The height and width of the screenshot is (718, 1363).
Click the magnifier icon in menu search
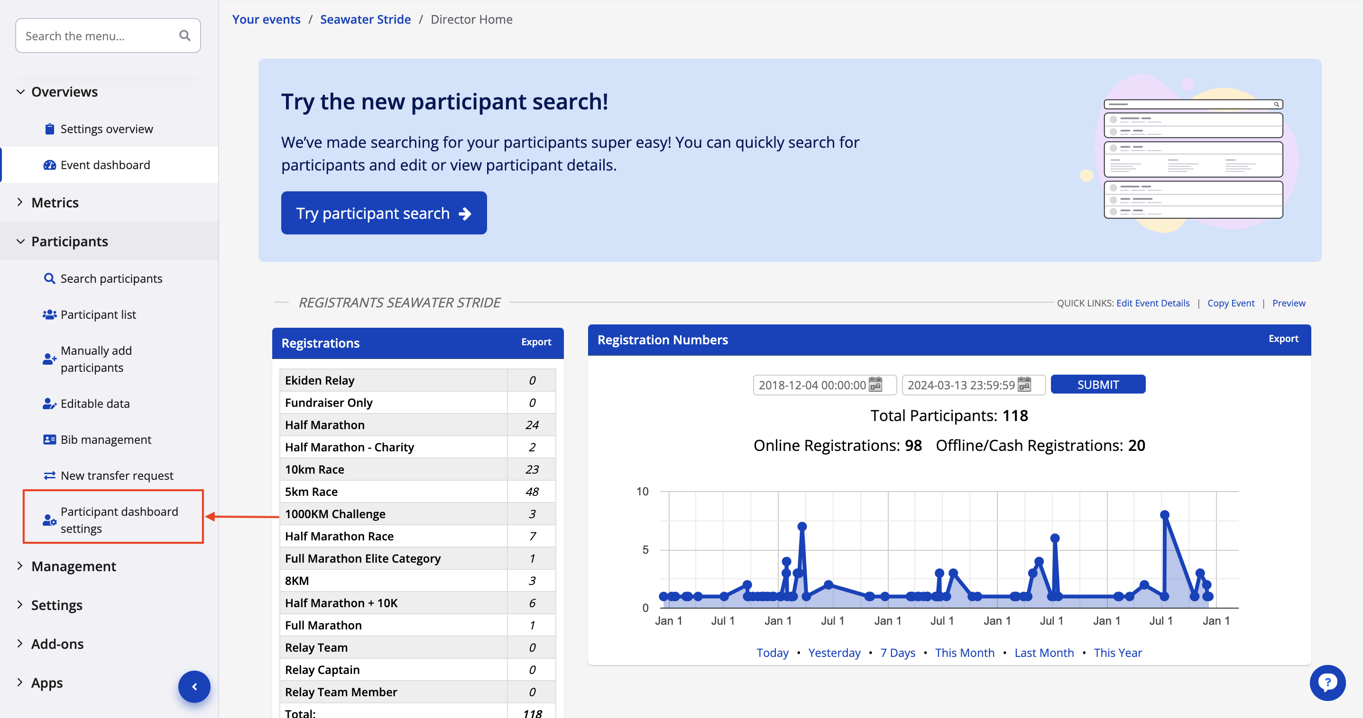point(184,36)
